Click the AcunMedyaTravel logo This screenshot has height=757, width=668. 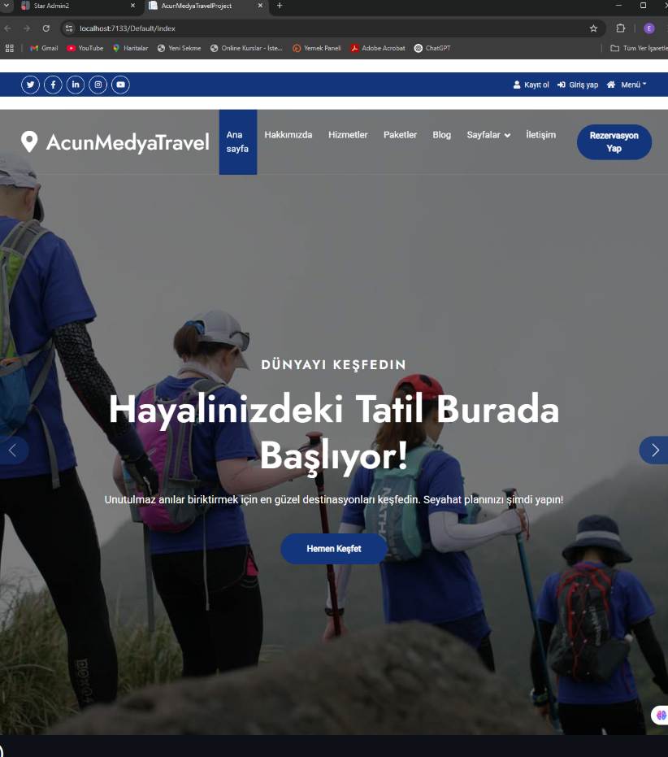(x=115, y=142)
